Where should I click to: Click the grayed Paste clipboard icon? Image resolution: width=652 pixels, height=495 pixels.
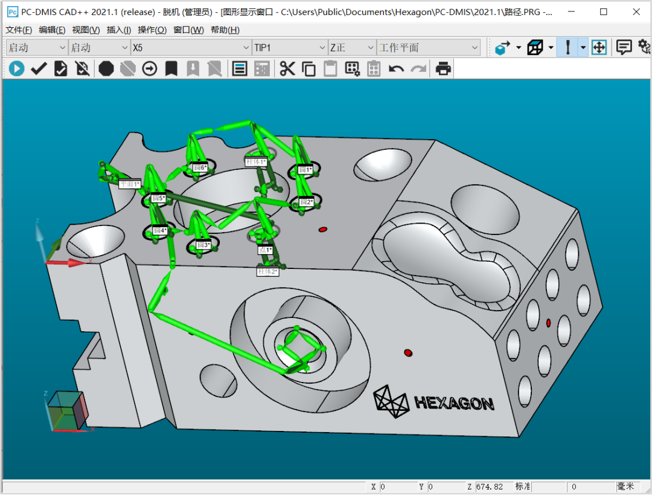[x=330, y=69]
